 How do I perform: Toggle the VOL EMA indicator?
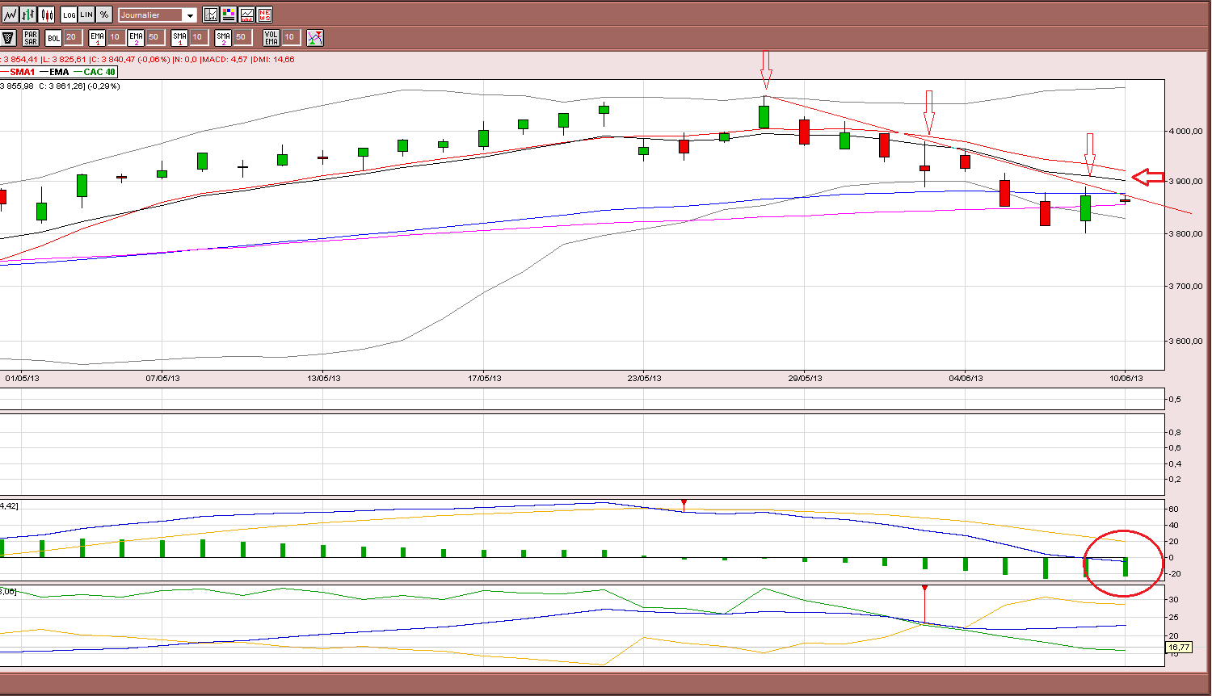pos(271,37)
